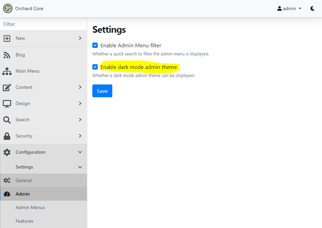Image resolution: width=322 pixels, height=228 pixels.
Task: Collapse the Configuration menu chevron
Action: [x=80, y=152]
